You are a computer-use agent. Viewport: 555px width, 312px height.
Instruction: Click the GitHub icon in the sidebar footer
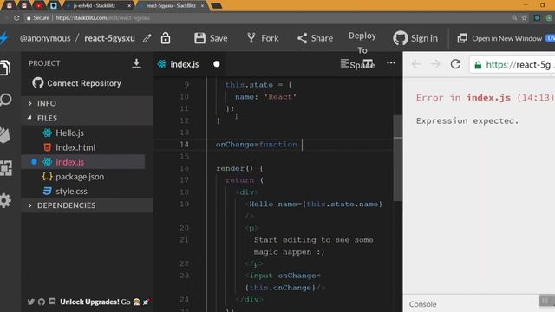pos(42,302)
